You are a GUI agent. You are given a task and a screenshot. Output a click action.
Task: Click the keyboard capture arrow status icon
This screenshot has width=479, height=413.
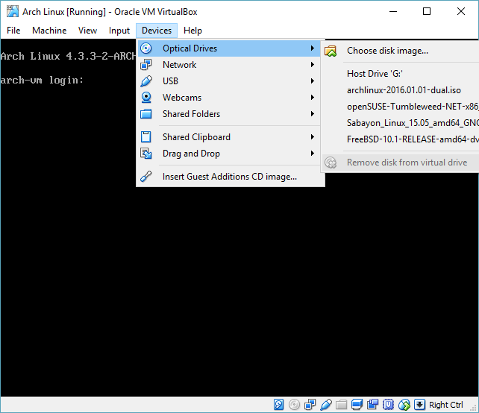(x=420, y=405)
